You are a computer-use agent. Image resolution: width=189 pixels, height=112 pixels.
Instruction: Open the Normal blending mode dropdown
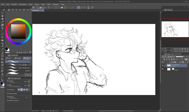click(171, 57)
